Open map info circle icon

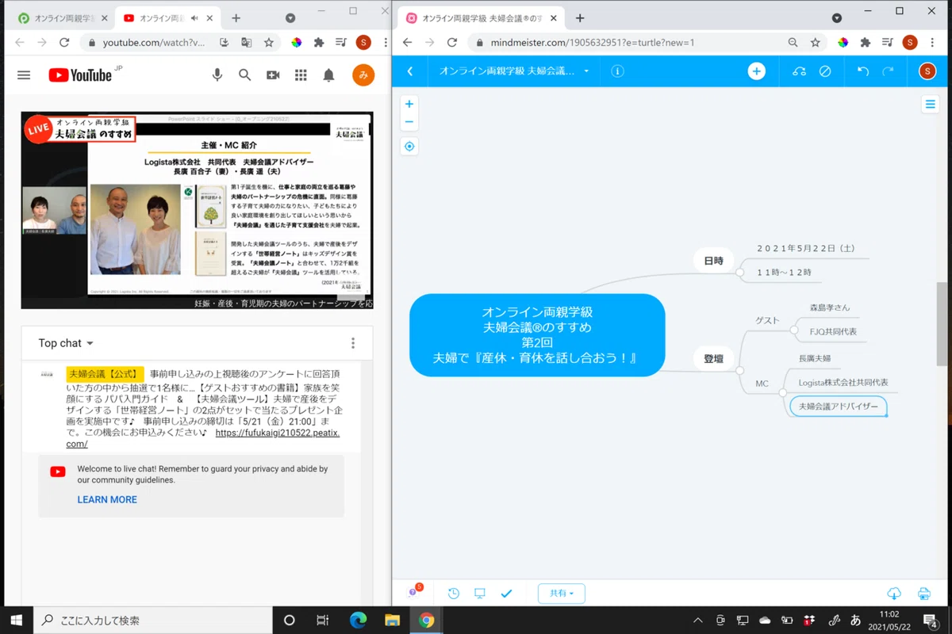617,71
